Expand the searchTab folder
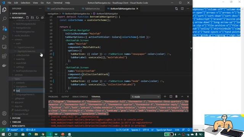 [x=21, y=63]
